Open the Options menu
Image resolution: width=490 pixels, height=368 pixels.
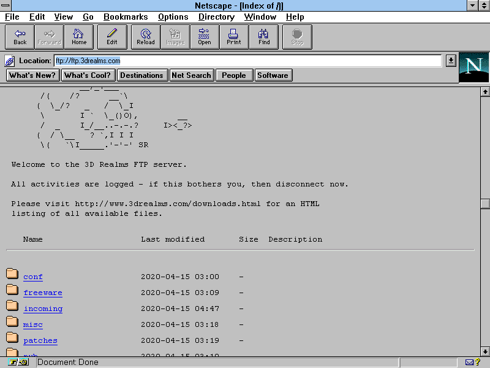[173, 17]
